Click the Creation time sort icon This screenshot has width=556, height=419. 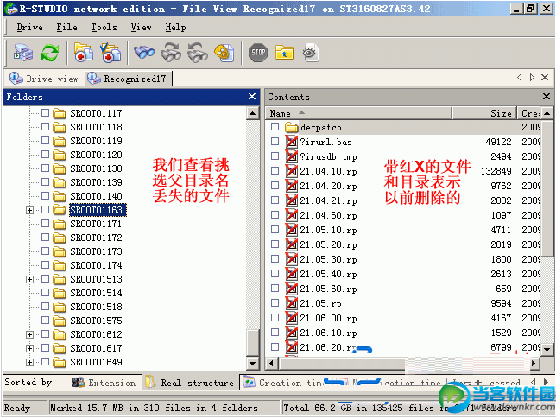[x=249, y=382]
